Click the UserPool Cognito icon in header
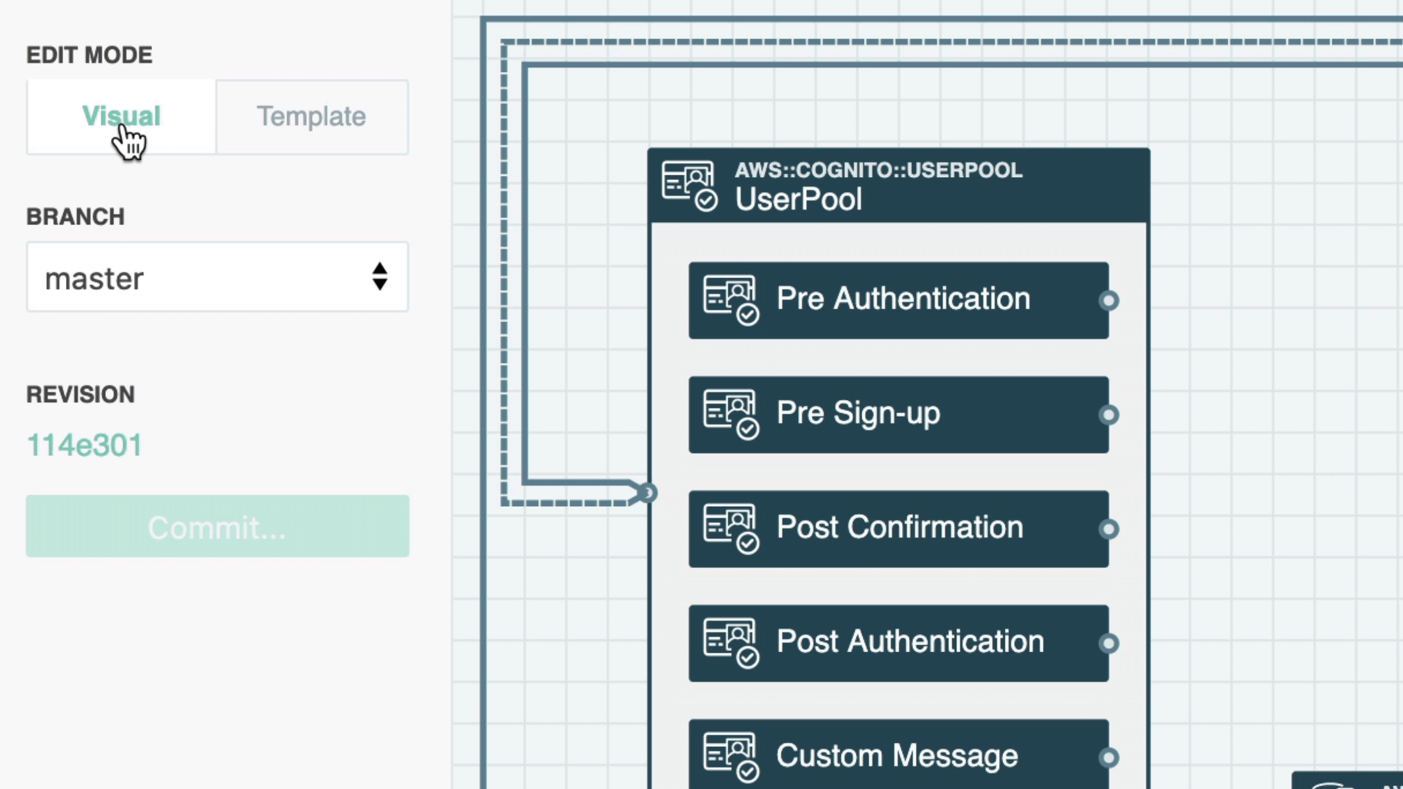Screen dimensions: 1403x789 690,186
